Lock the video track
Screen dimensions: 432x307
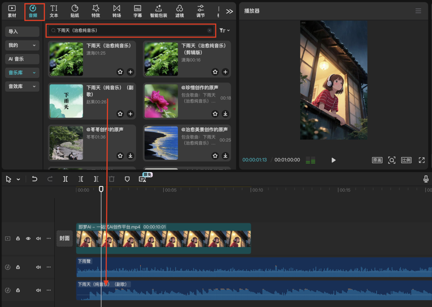click(x=18, y=239)
